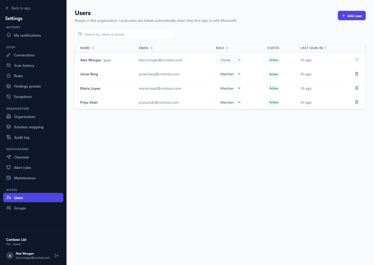Viewport: 374px width, 265px height.
Task: Click the bell icon for My notifications
Action: [x=9, y=35]
